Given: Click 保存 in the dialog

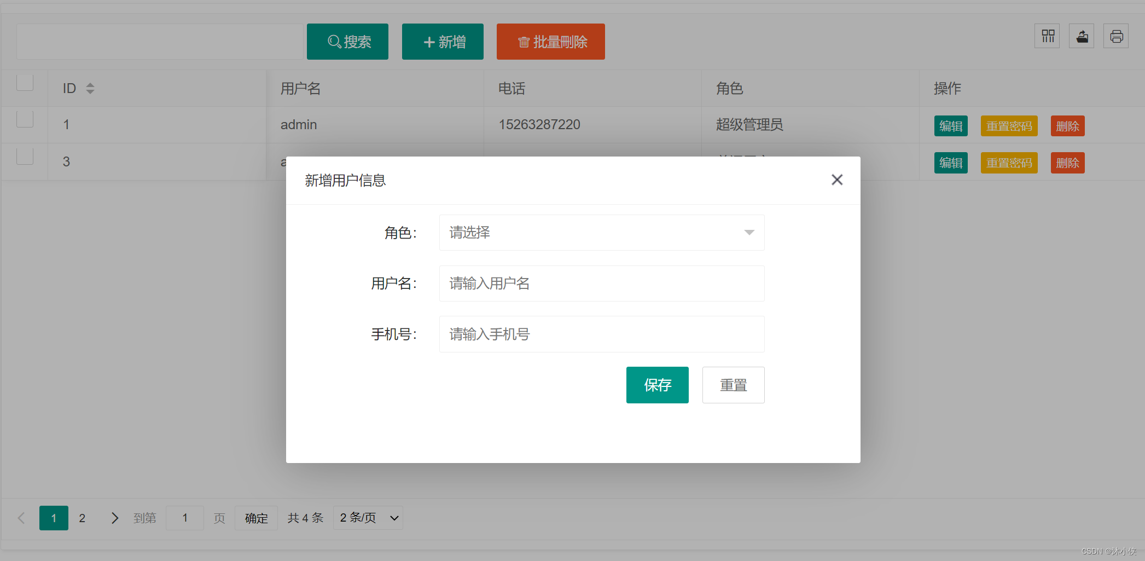Looking at the screenshot, I should click(x=658, y=385).
